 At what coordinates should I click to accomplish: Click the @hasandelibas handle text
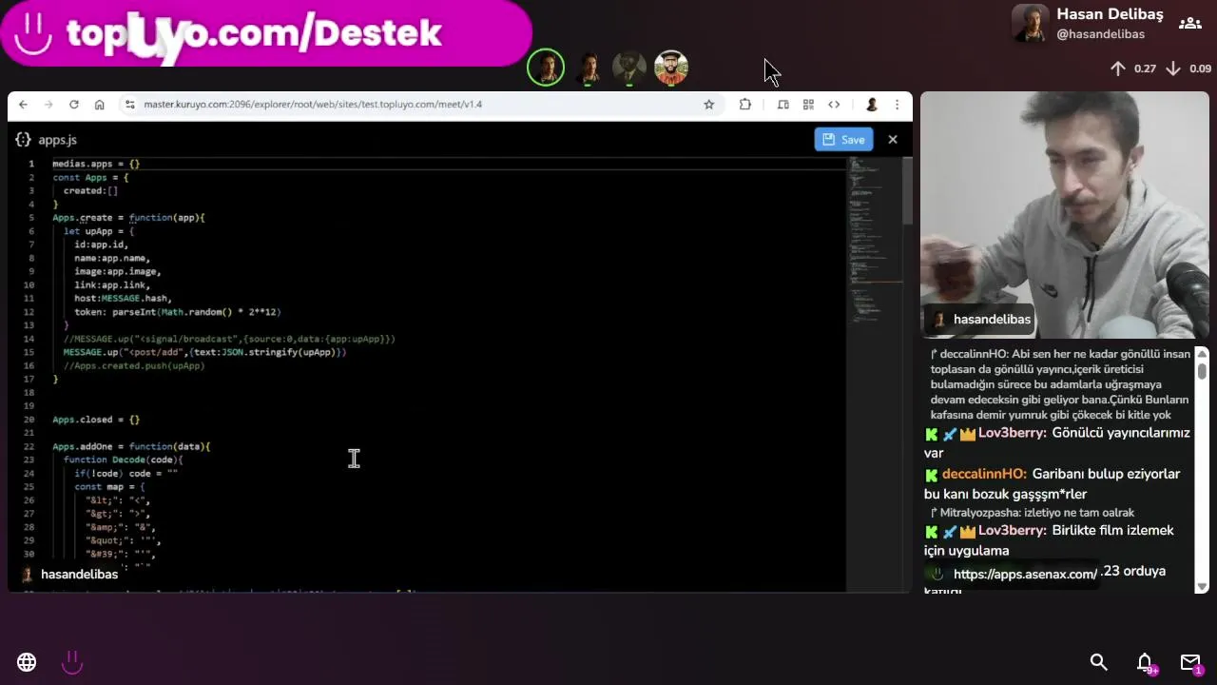[1100, 34]
